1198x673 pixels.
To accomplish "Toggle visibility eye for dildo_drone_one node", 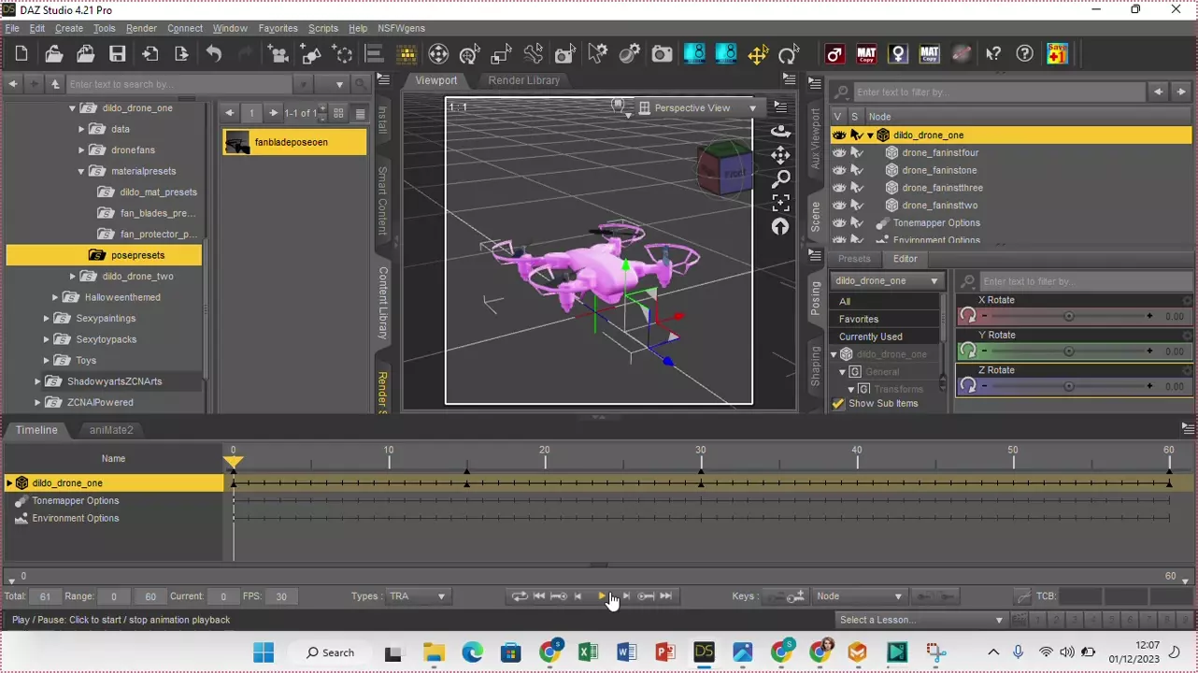I will (838, 135).
